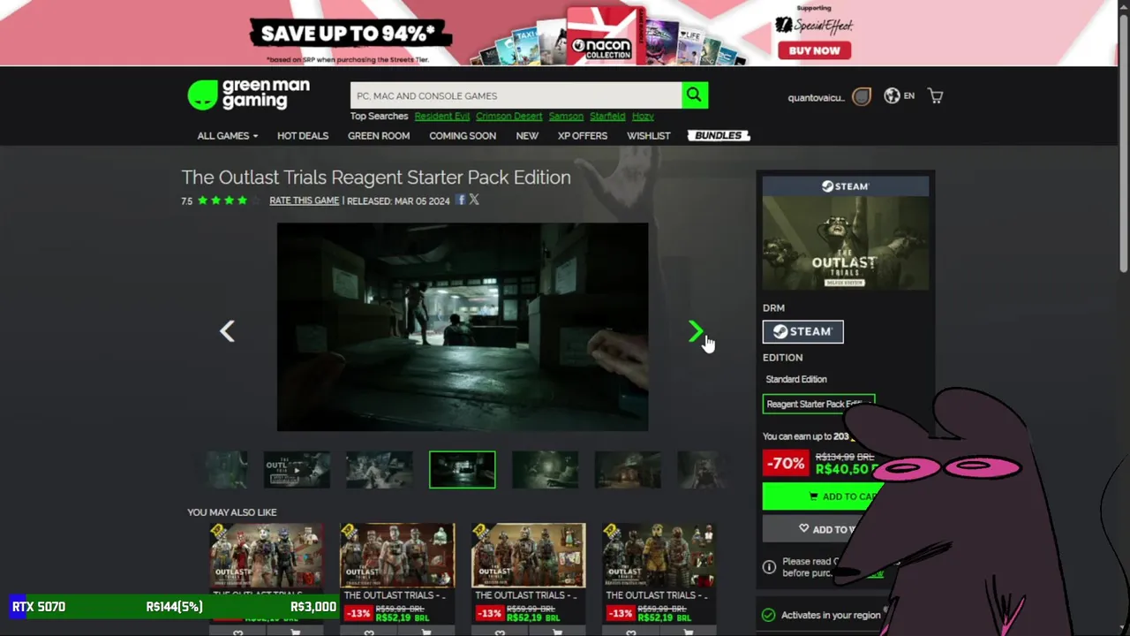Open RATE THIS GAME link
The width and height of the screenshot is (1130, 636).
click(304, 201)
